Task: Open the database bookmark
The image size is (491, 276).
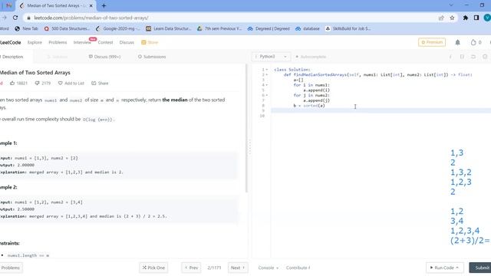Action: coord(308,28)
